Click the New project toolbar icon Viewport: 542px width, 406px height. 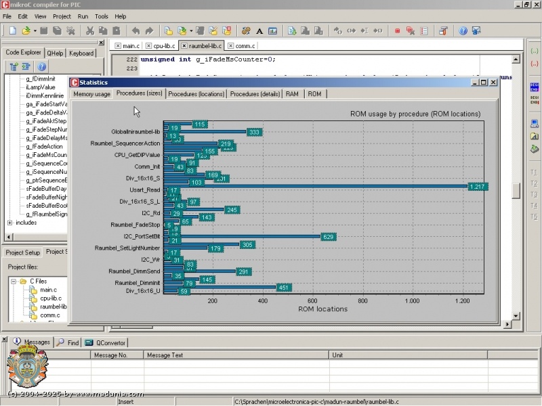(169, 30)
